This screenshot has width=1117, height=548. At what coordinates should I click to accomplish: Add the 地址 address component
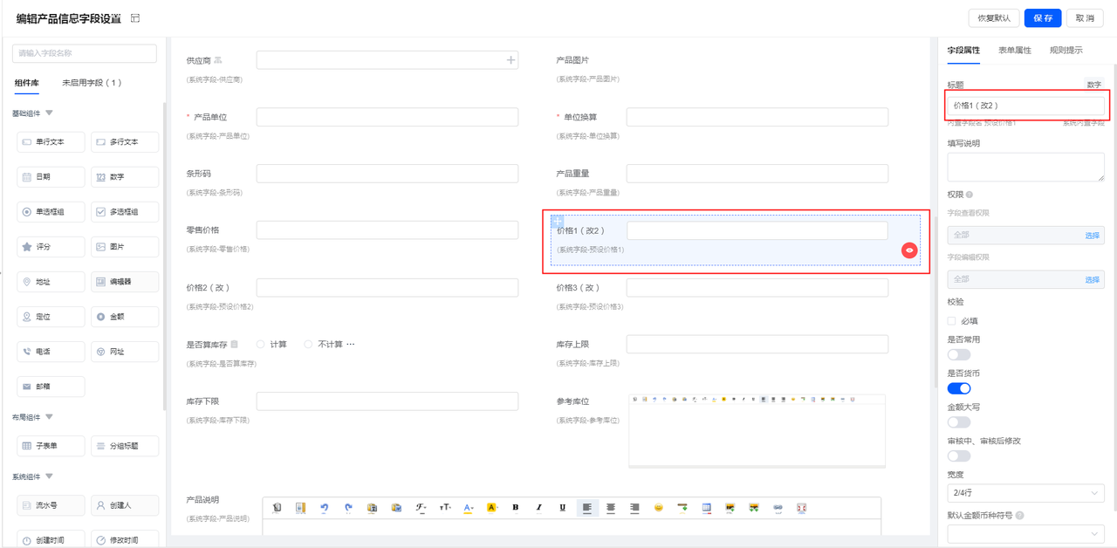click(x=51, y=282)
